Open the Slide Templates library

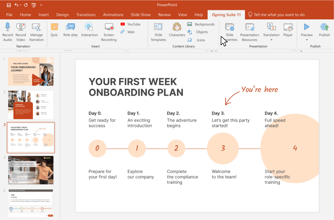158,27
